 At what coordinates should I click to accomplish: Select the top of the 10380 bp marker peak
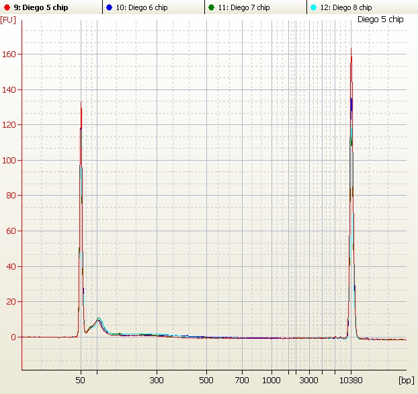click(351, 49)
